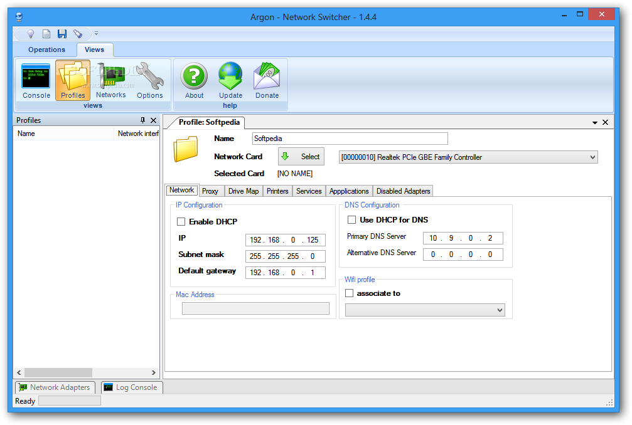Click the IP address field
632x425 pixels.
point(286,240)
